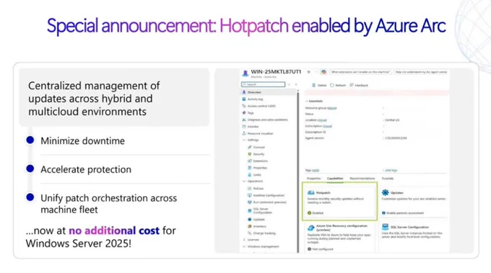The width and height of the screenshot is (491, 273).
Task: Open the Inventory icon in the sidebar
Action: [x=250, y=226]
